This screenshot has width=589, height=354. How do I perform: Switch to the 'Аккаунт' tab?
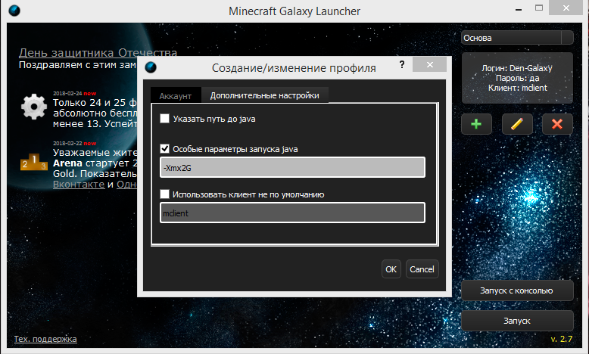pos(176,95)
